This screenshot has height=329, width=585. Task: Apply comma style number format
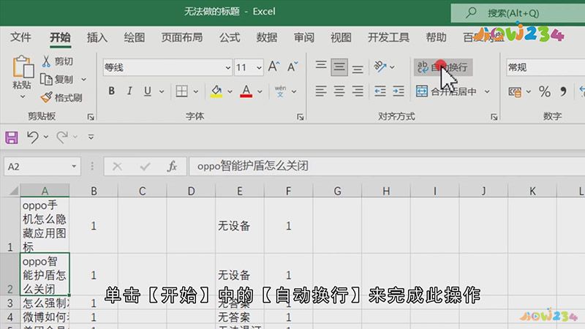[563, 91]
